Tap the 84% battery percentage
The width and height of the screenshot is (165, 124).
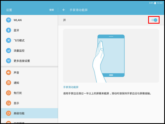coord(151,3)
